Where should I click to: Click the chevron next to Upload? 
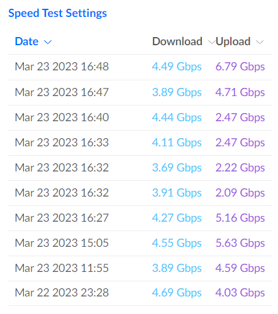(x=260, y=42)
